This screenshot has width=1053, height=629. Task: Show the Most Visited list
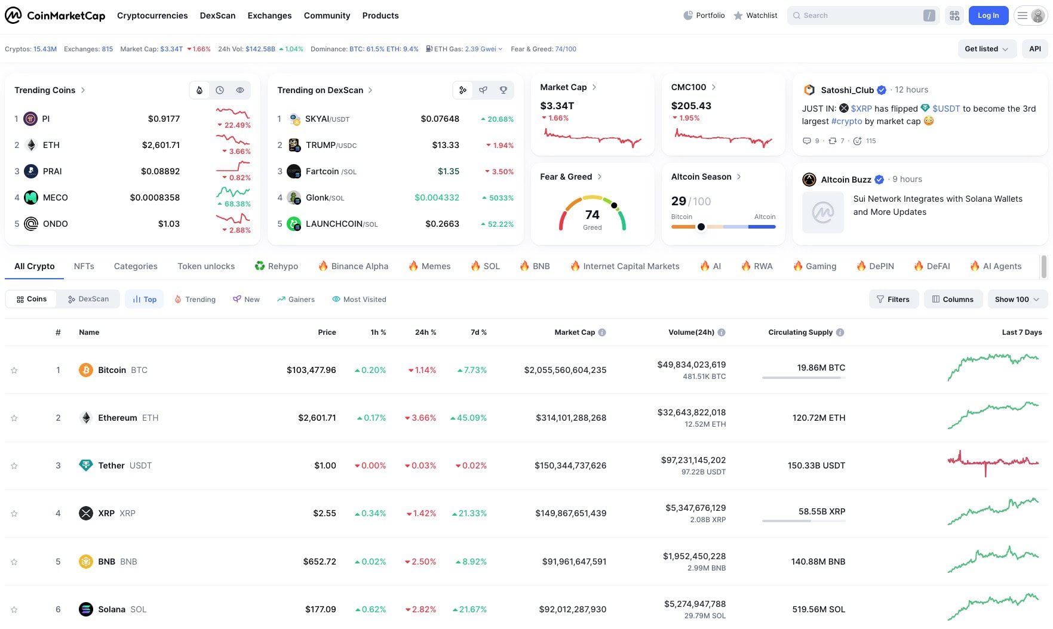(x=359, y=300)
